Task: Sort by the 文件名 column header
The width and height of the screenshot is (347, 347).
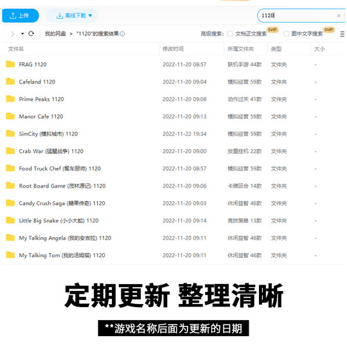Action: tap(16, 49)
